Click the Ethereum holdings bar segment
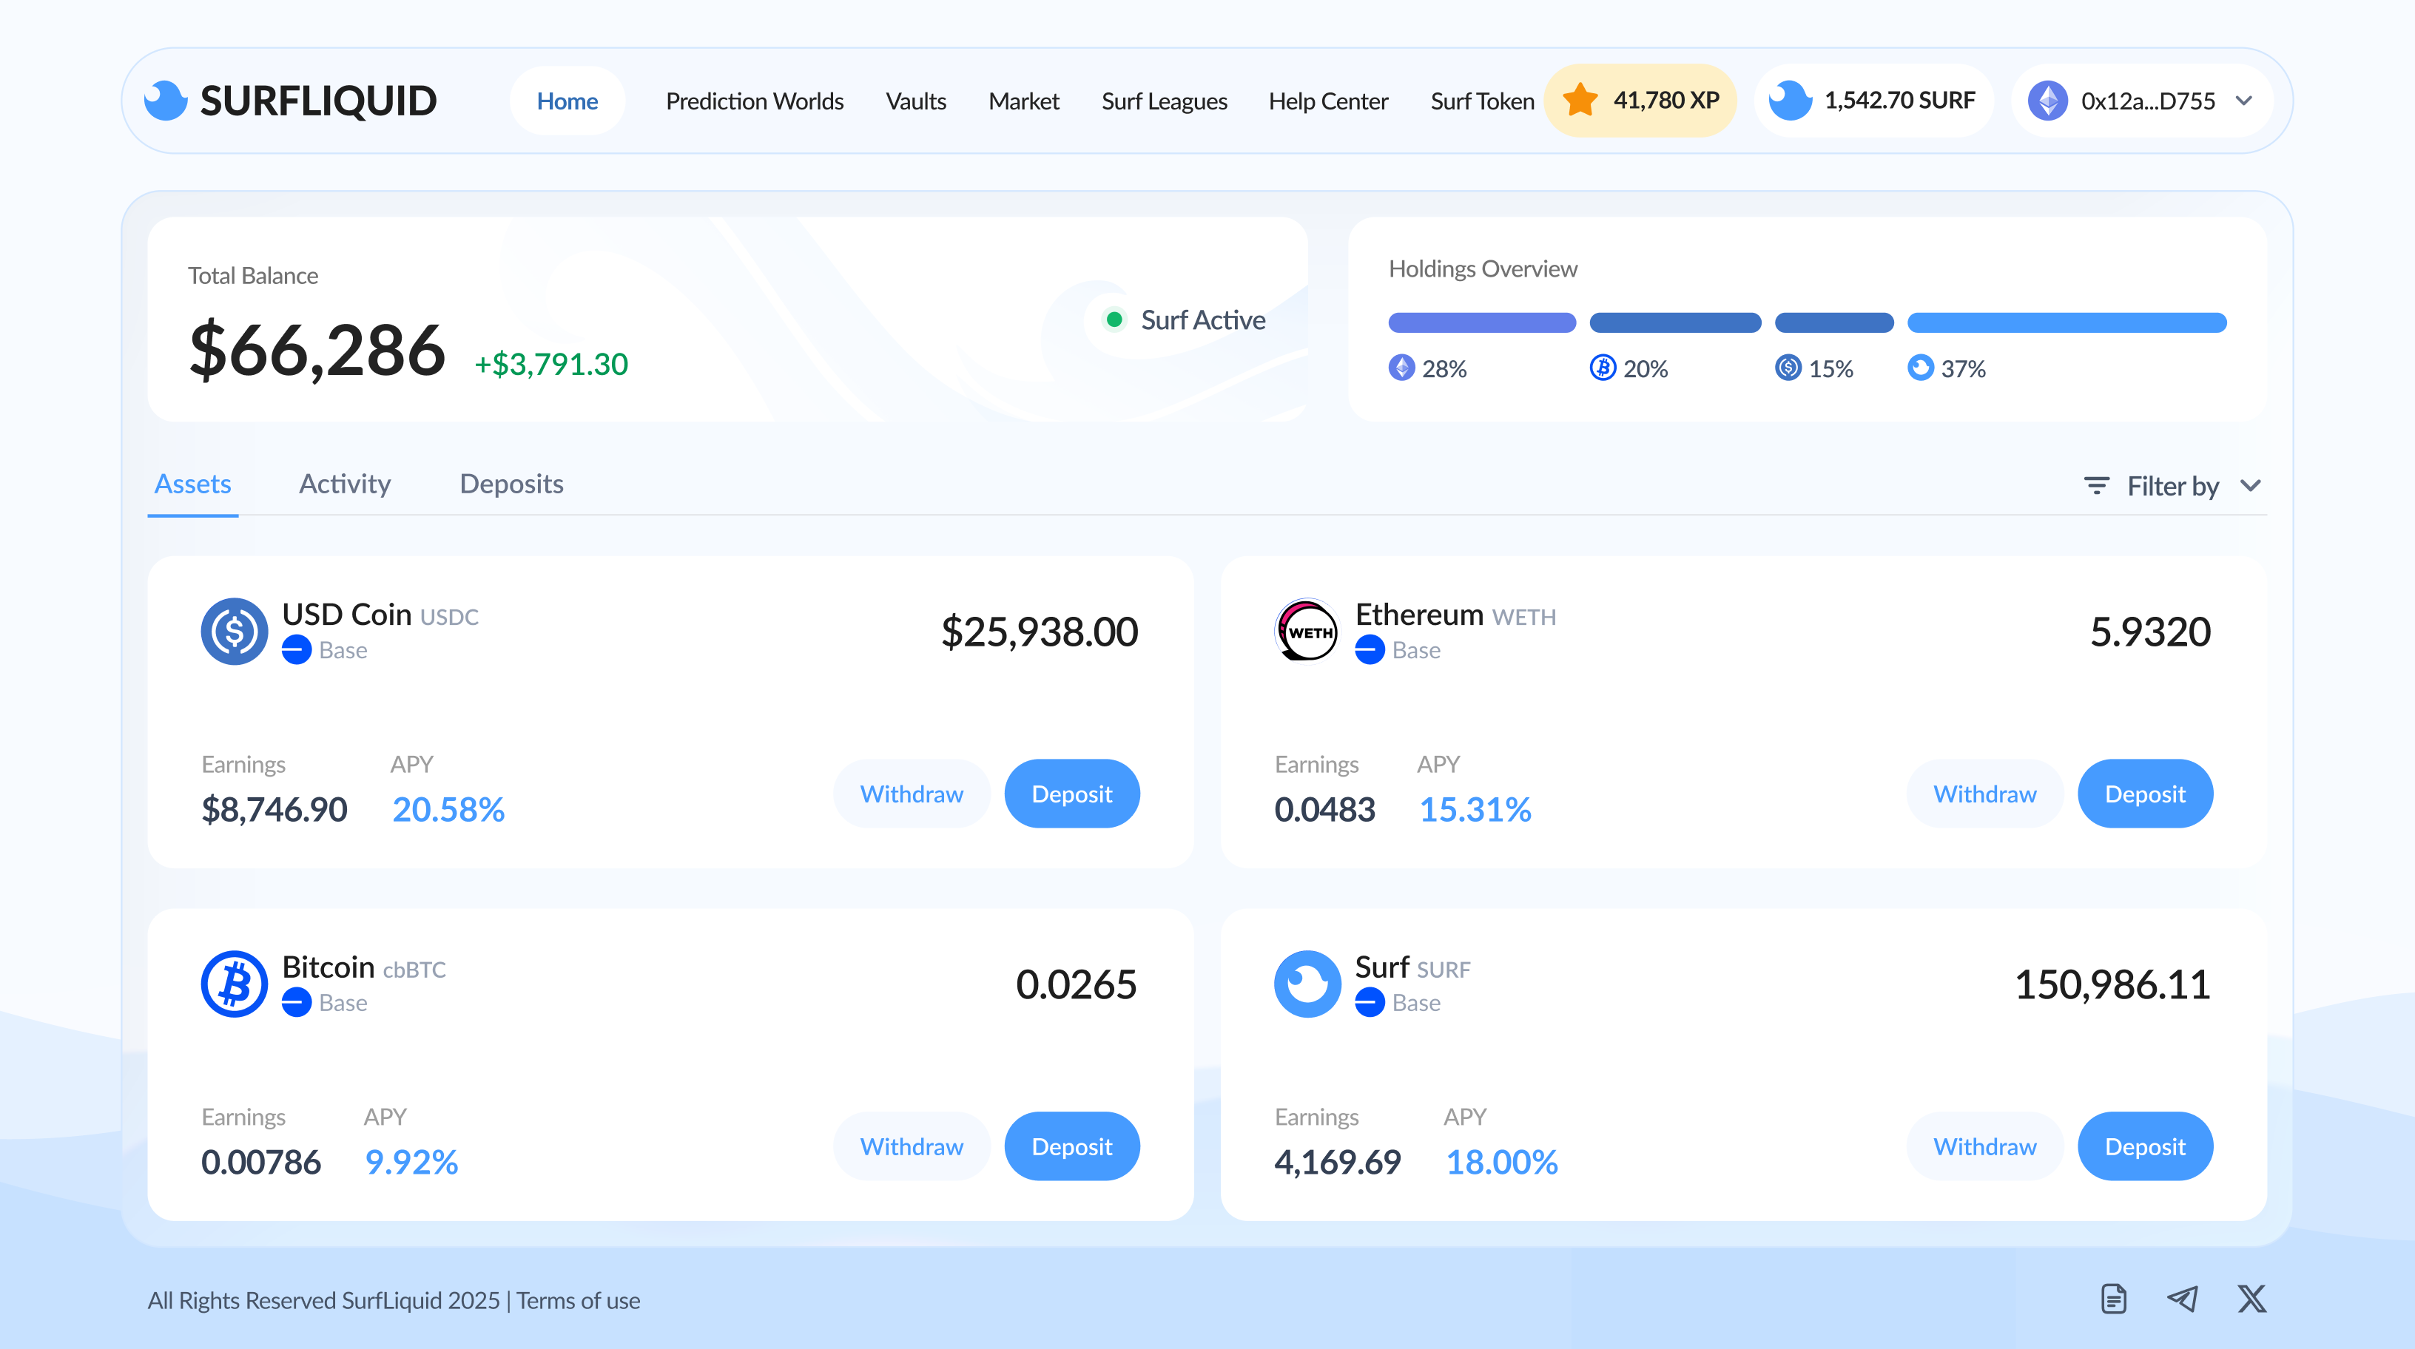This screenshot has width=2415, height=1349. point(1482,322)
